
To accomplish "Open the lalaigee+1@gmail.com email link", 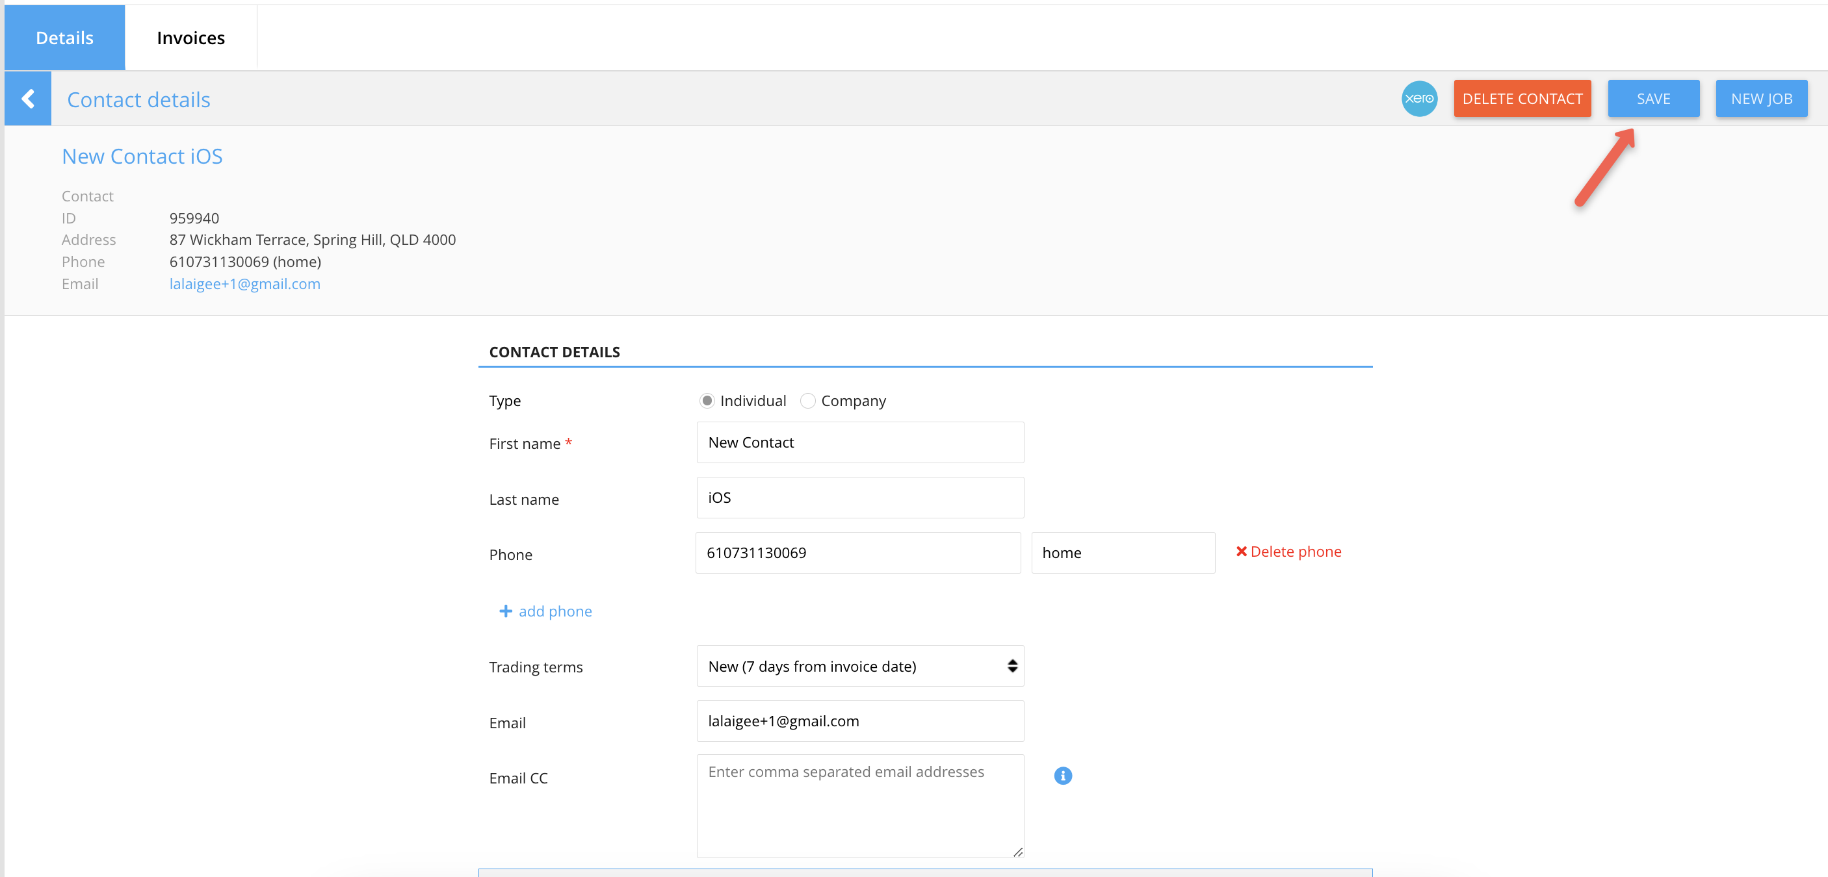I will click(x=244, y=284).
